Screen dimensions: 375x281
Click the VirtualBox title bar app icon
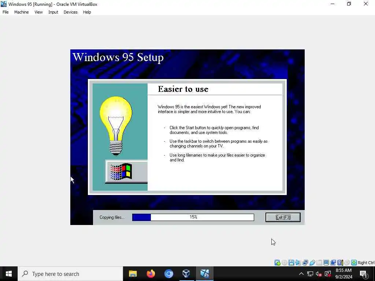point(4,4)
